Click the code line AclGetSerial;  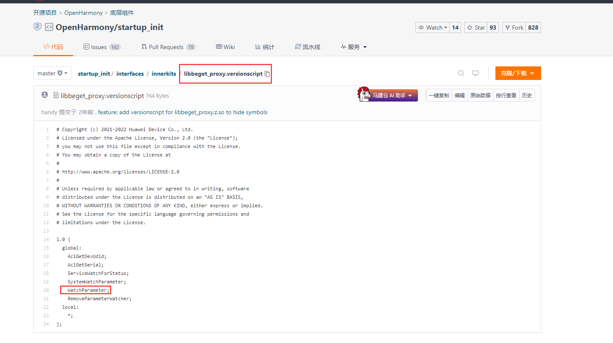click(x=85, y=265)
